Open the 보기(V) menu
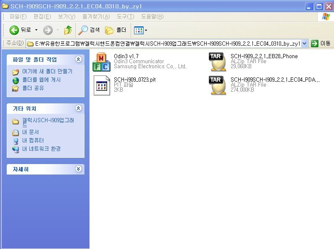The image size is (334, 249). pos(67,17)
